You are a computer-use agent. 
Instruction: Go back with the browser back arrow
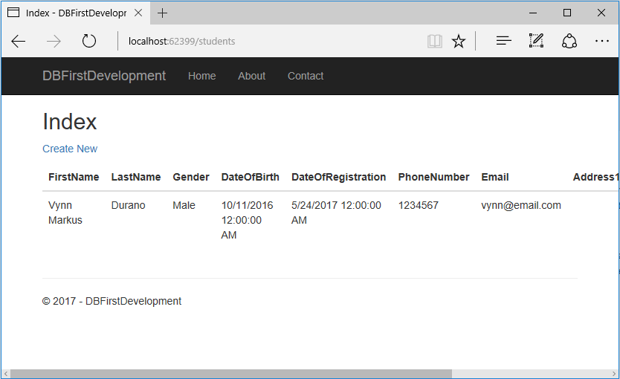point(18,41)
